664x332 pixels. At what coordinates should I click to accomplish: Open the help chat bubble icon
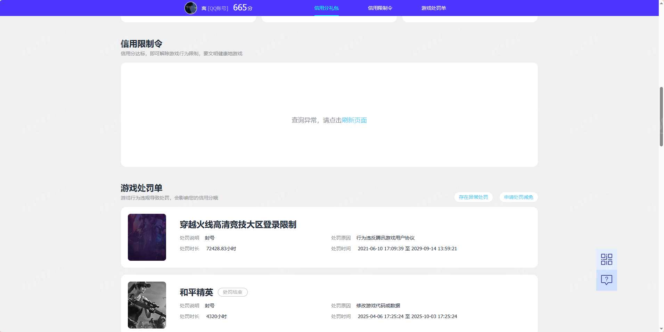click(606, 280)
